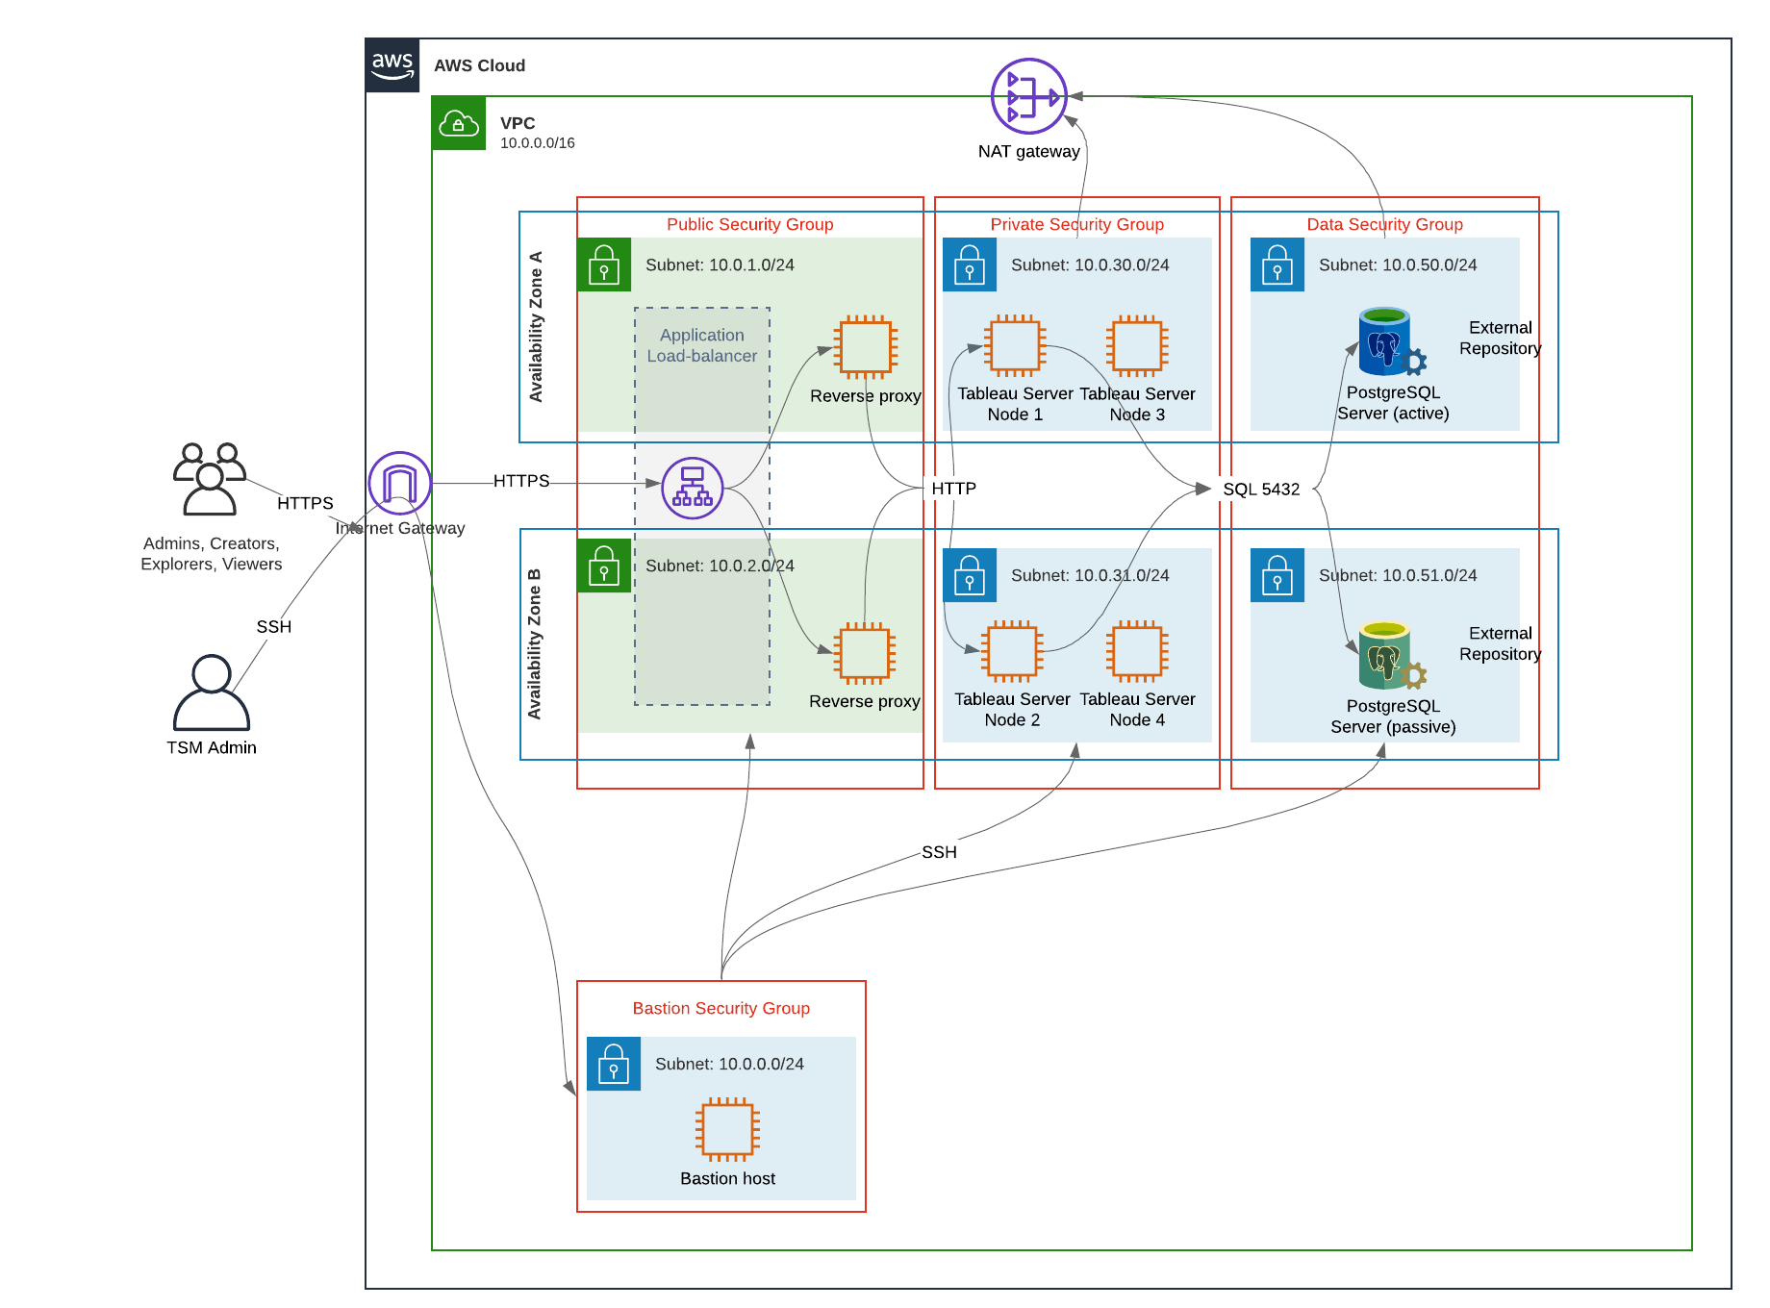The image size is (1770, 1308).
Task: Click the lock icon for subnet 10.0.2.0/24
Action: click(604, 566)
